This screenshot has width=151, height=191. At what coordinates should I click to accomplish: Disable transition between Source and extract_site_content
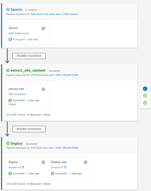29,56
